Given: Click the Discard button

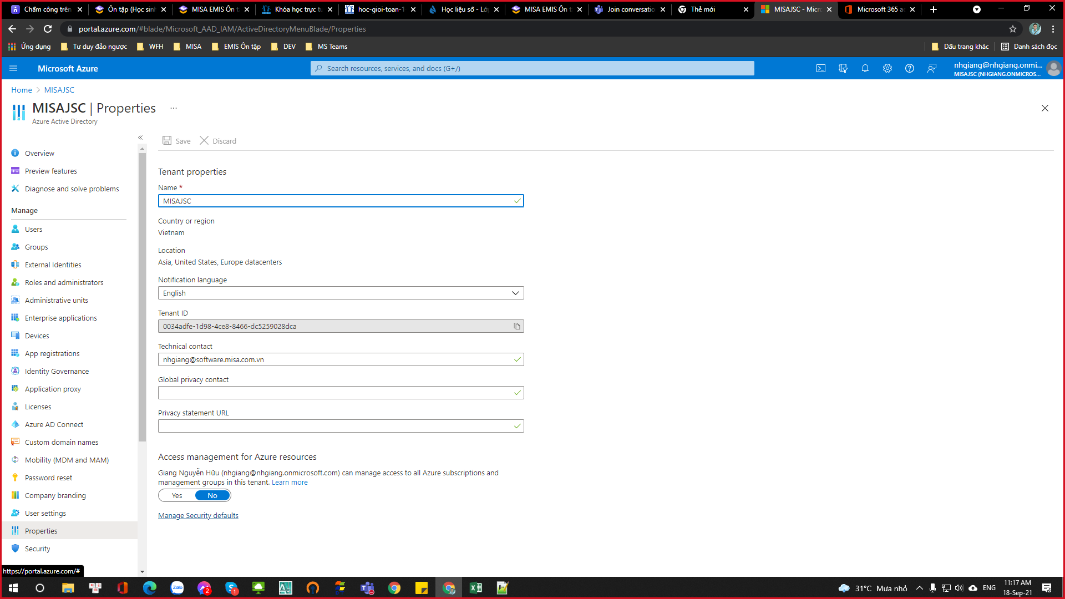Looking at the screenshot, I should pyautogui.click(x=218, y=141).
